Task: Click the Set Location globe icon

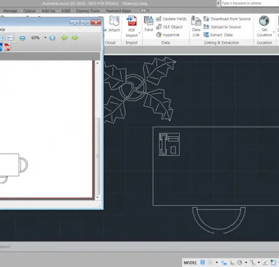Action: point(264,21)
